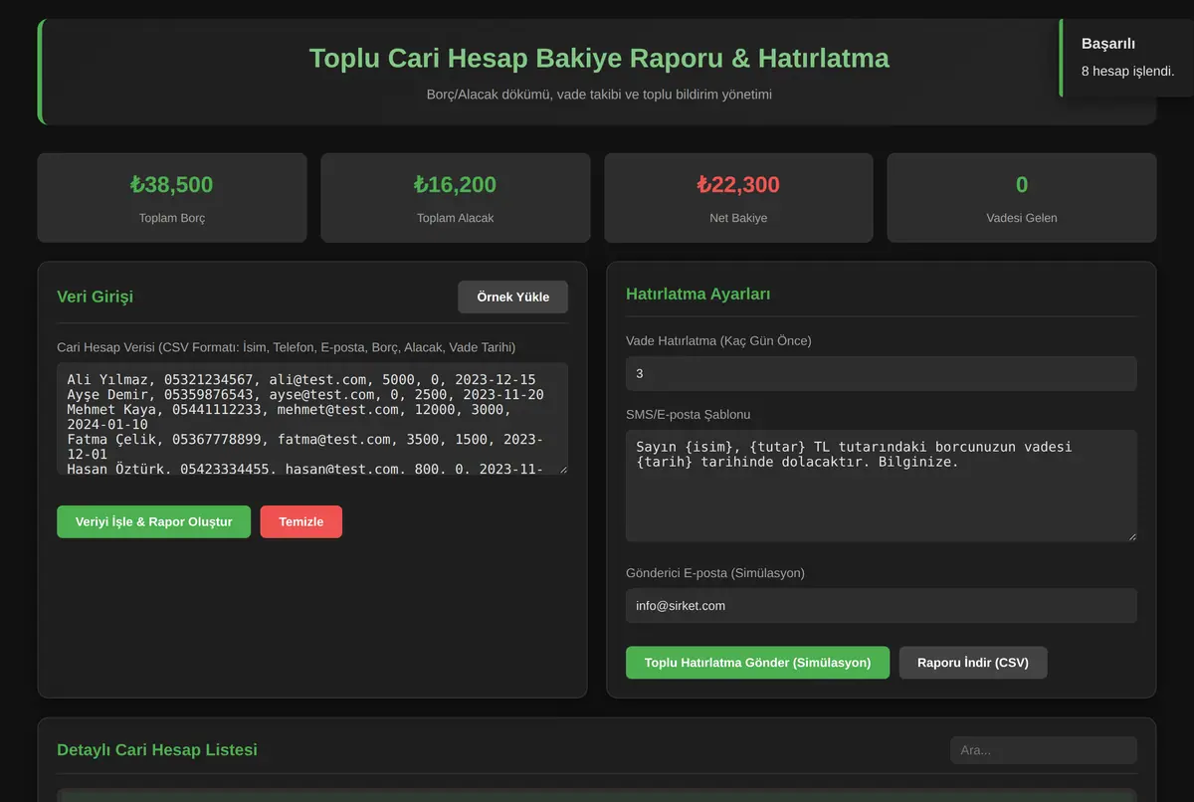Click the Örnek Yükle button
Screen dimensions: 1194x802
[512, 298]
